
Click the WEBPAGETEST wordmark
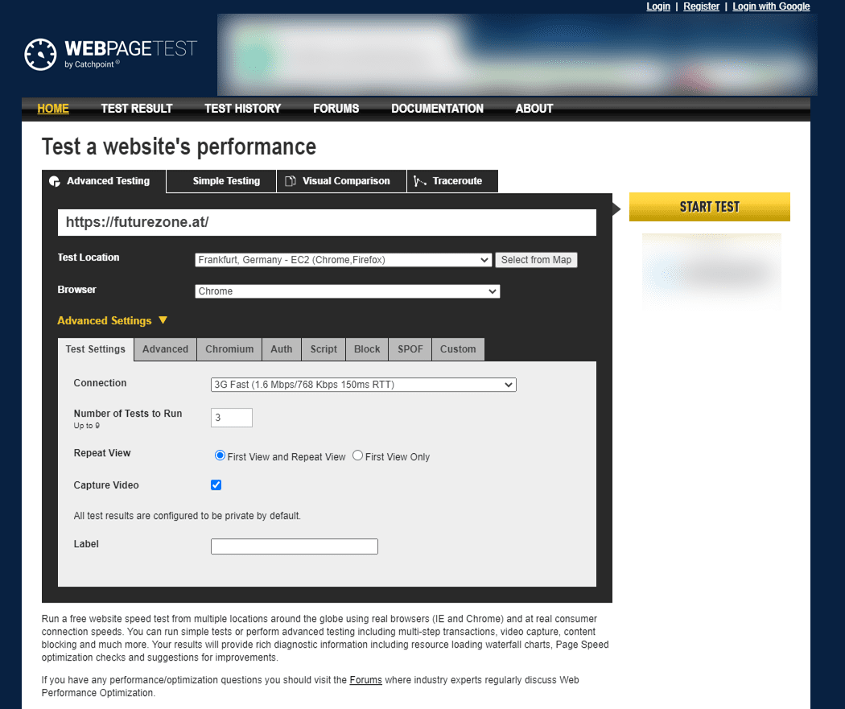click(x=131, y=48)
